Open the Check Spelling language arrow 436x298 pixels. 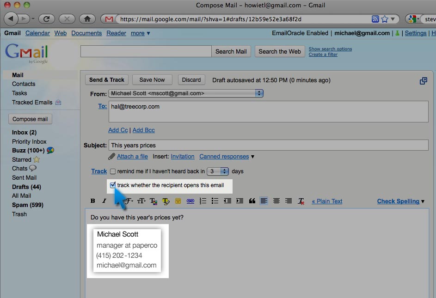coord(423,201)
